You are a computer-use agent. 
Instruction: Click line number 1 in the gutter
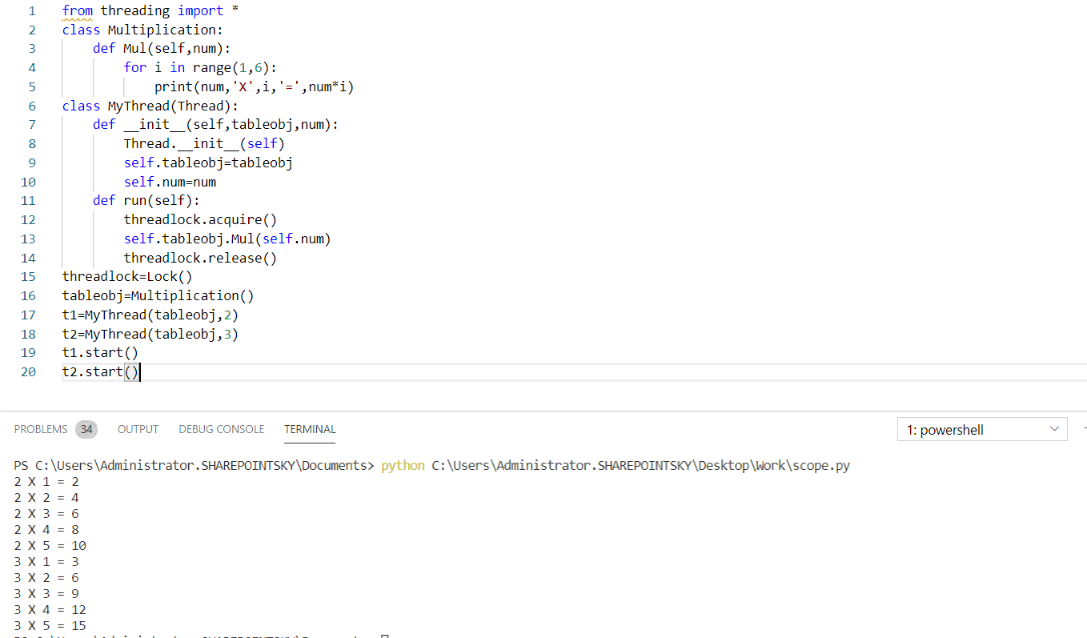31,10
